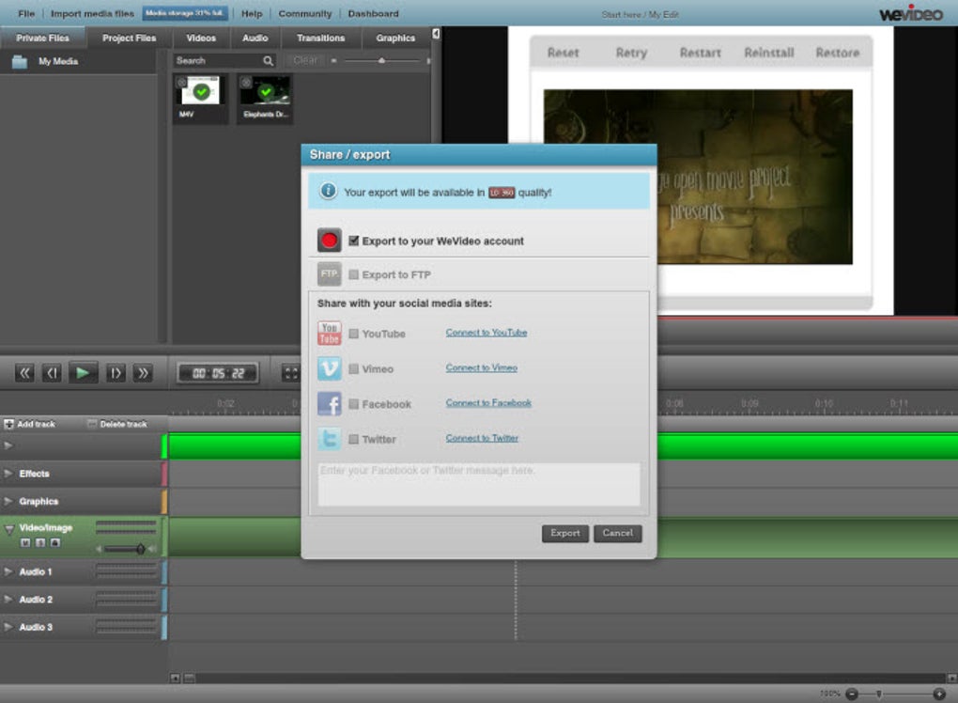Click the YouTube icon in the share dialog
The image size is (958, 703).
[328, 333]
